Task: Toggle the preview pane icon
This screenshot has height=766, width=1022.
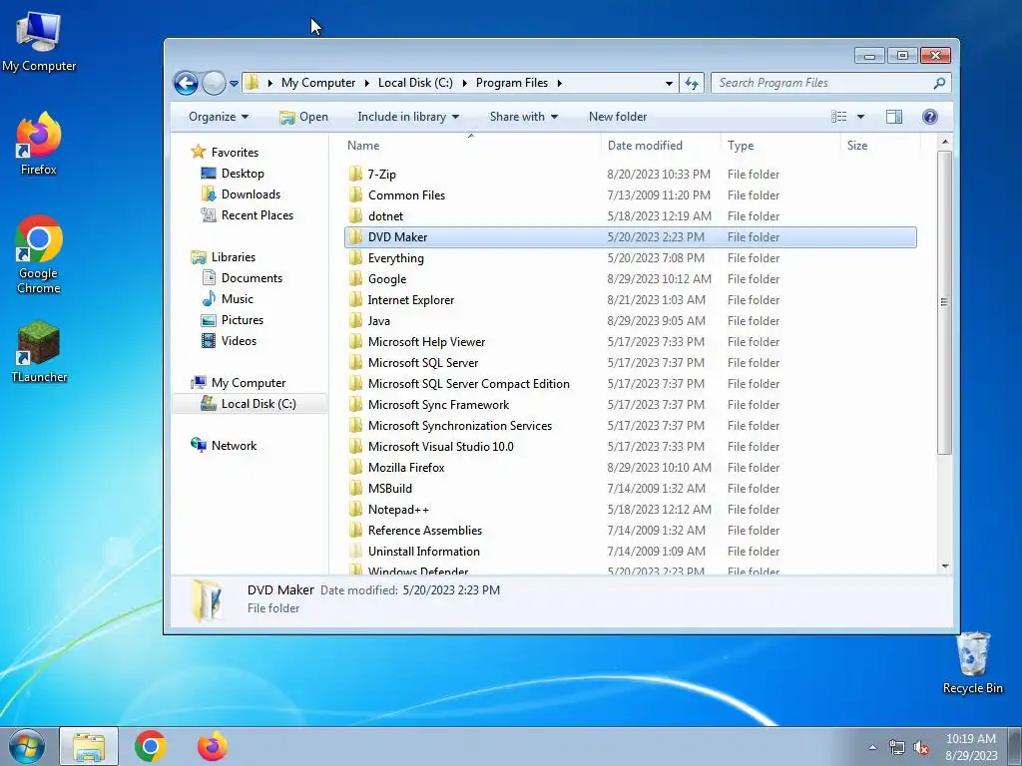Action: tap(894, 117)
